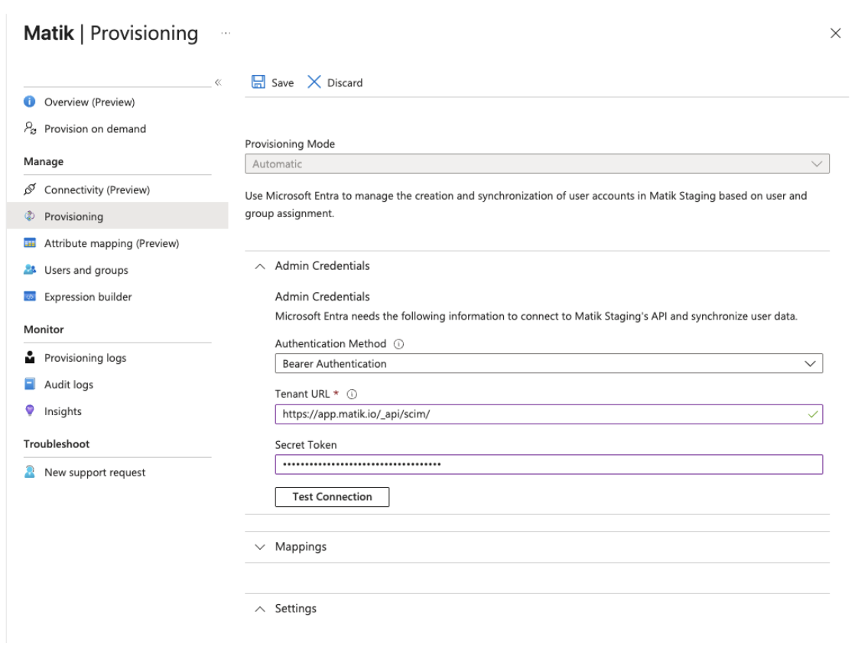Open the Authentication Method dropdown
Image resolution: width=858 pixels, height=656 pixels.
tap(548, 364)
